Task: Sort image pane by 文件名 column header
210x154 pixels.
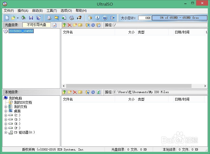Action: [88, 32]
